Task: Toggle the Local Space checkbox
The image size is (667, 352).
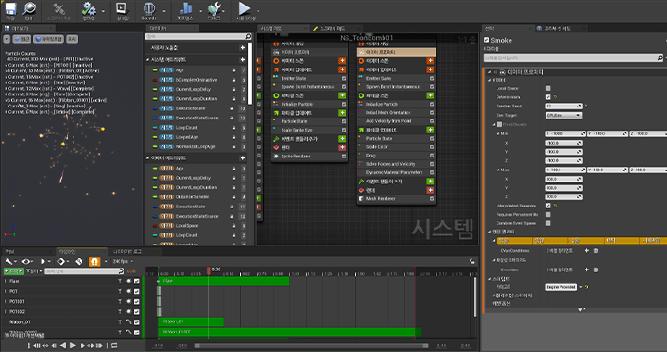Action: point(547,88)
